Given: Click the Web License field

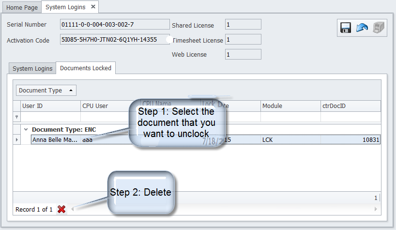Looking at the screenshot, I should pos(243,55).
